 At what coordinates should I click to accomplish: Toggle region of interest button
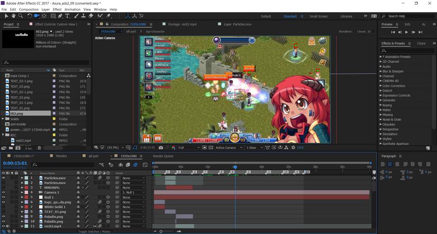click(x=205, y=148)
